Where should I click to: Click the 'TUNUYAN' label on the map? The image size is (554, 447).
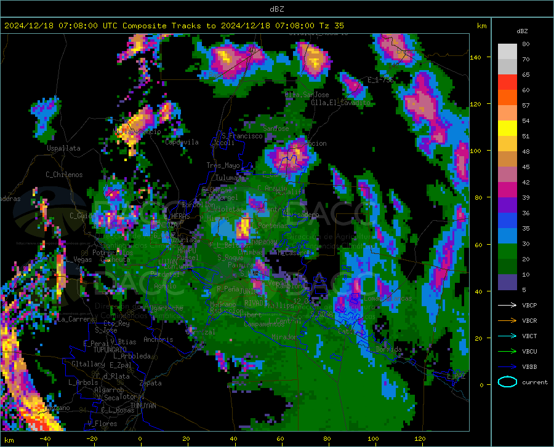point(143,406)
